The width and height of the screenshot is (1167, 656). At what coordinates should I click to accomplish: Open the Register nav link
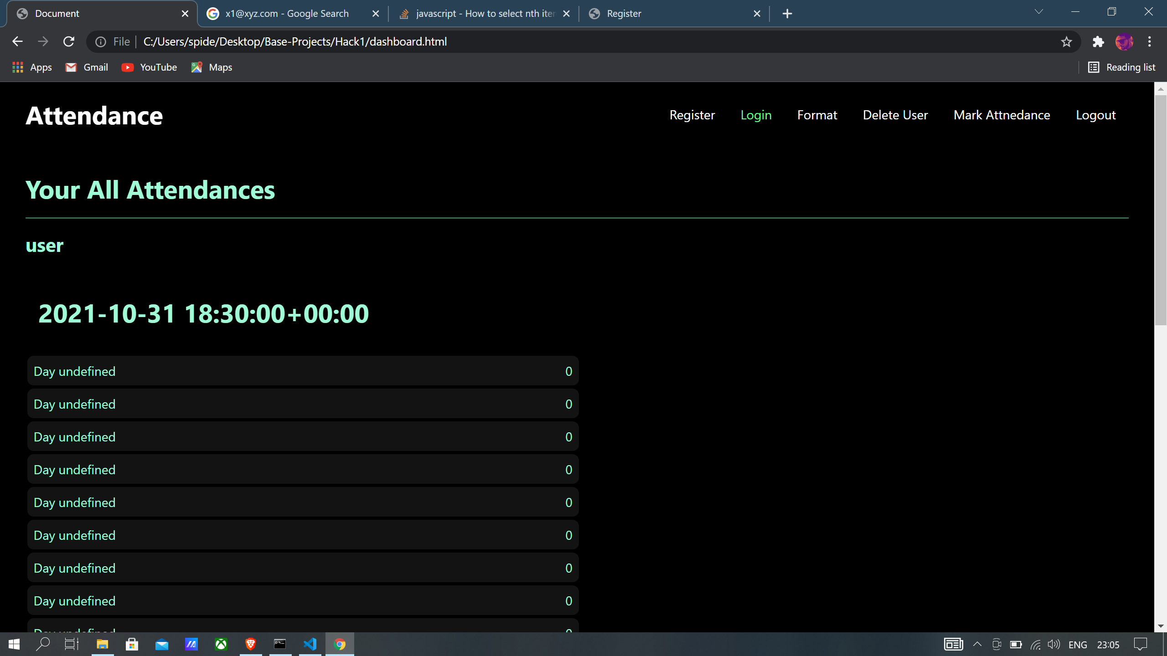click(692, 115)
